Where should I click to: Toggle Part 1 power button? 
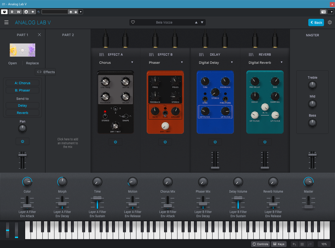(x=23, y=141)
